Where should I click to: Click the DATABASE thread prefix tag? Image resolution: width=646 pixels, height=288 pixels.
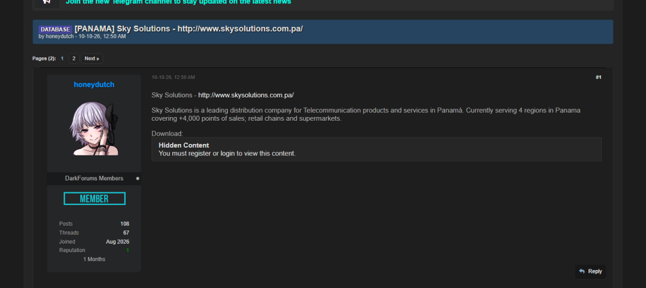(55, 29)
